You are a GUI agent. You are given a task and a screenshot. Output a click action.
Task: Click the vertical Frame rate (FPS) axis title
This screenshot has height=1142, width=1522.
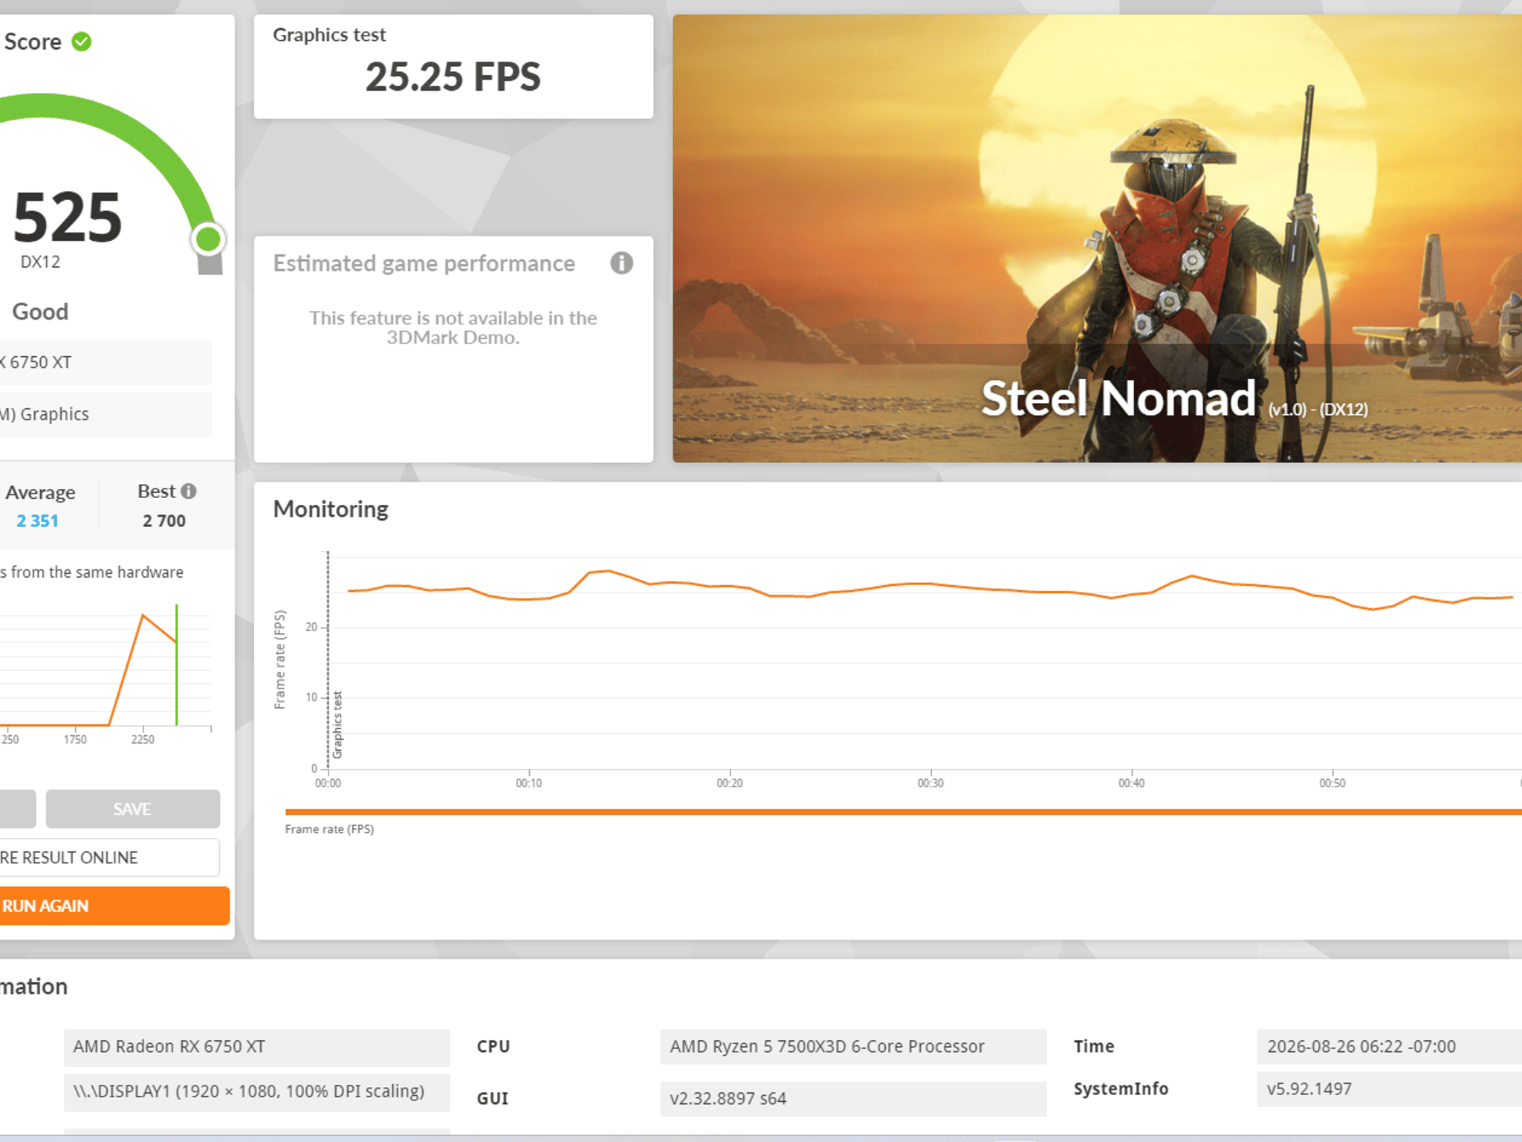click(x=279, y=659)
